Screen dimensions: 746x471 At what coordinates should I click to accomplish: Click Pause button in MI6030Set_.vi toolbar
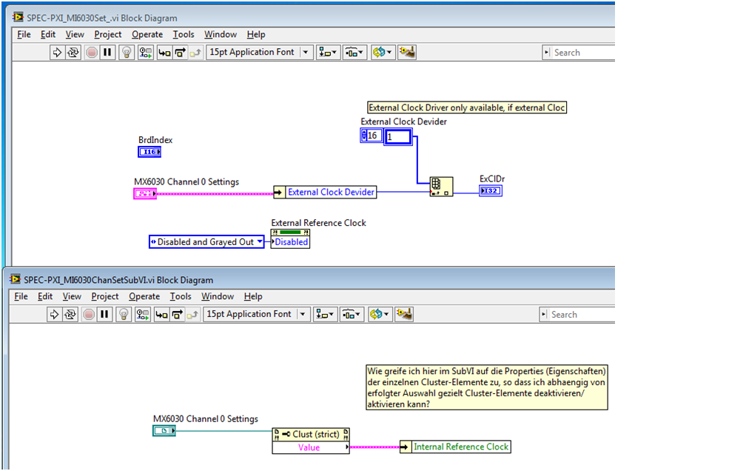pos(107,53)
